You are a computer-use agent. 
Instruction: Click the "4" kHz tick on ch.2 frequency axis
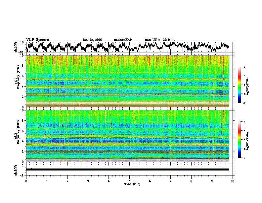(23, 141)
